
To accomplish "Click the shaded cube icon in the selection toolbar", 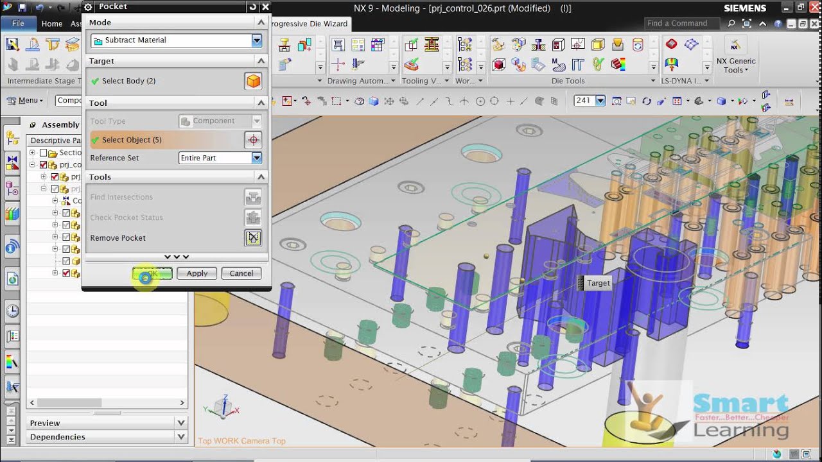I will pyautogui.click(x=374, y=101).
